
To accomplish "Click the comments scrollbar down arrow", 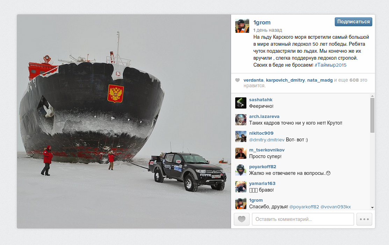I will coord(372,208).
